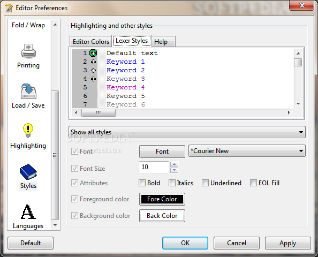The width and height of the screenshot is (318, 257).
Task: Select the Keyword 1 style line
Action: click(125, 62)
